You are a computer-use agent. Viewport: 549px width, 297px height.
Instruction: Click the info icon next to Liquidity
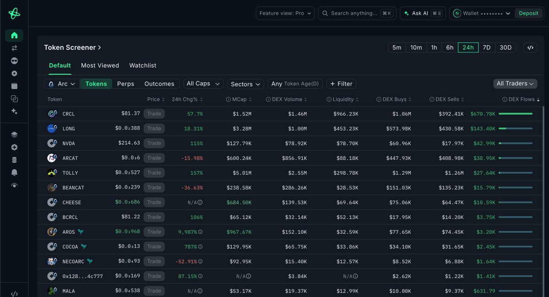(x=329, y=99)
